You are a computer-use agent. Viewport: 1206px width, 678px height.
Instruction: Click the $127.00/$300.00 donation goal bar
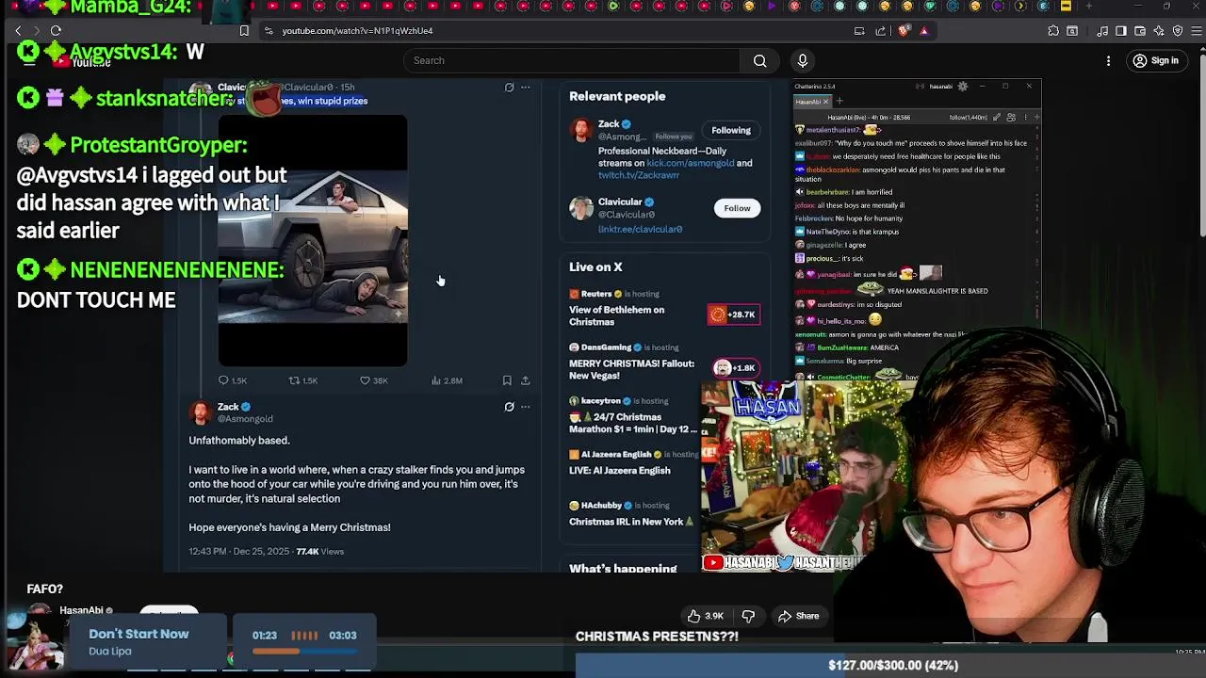pyautogui.click(x=892, y=665)
